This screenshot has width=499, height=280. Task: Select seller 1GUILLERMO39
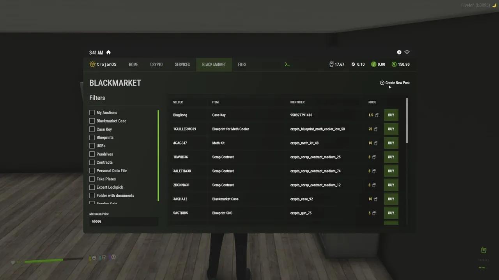(x=184, y=129)
